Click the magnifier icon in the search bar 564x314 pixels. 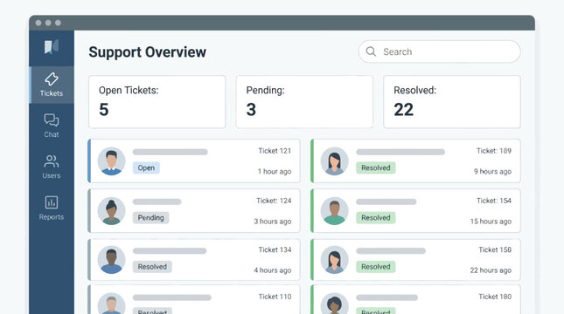[371, 51]
